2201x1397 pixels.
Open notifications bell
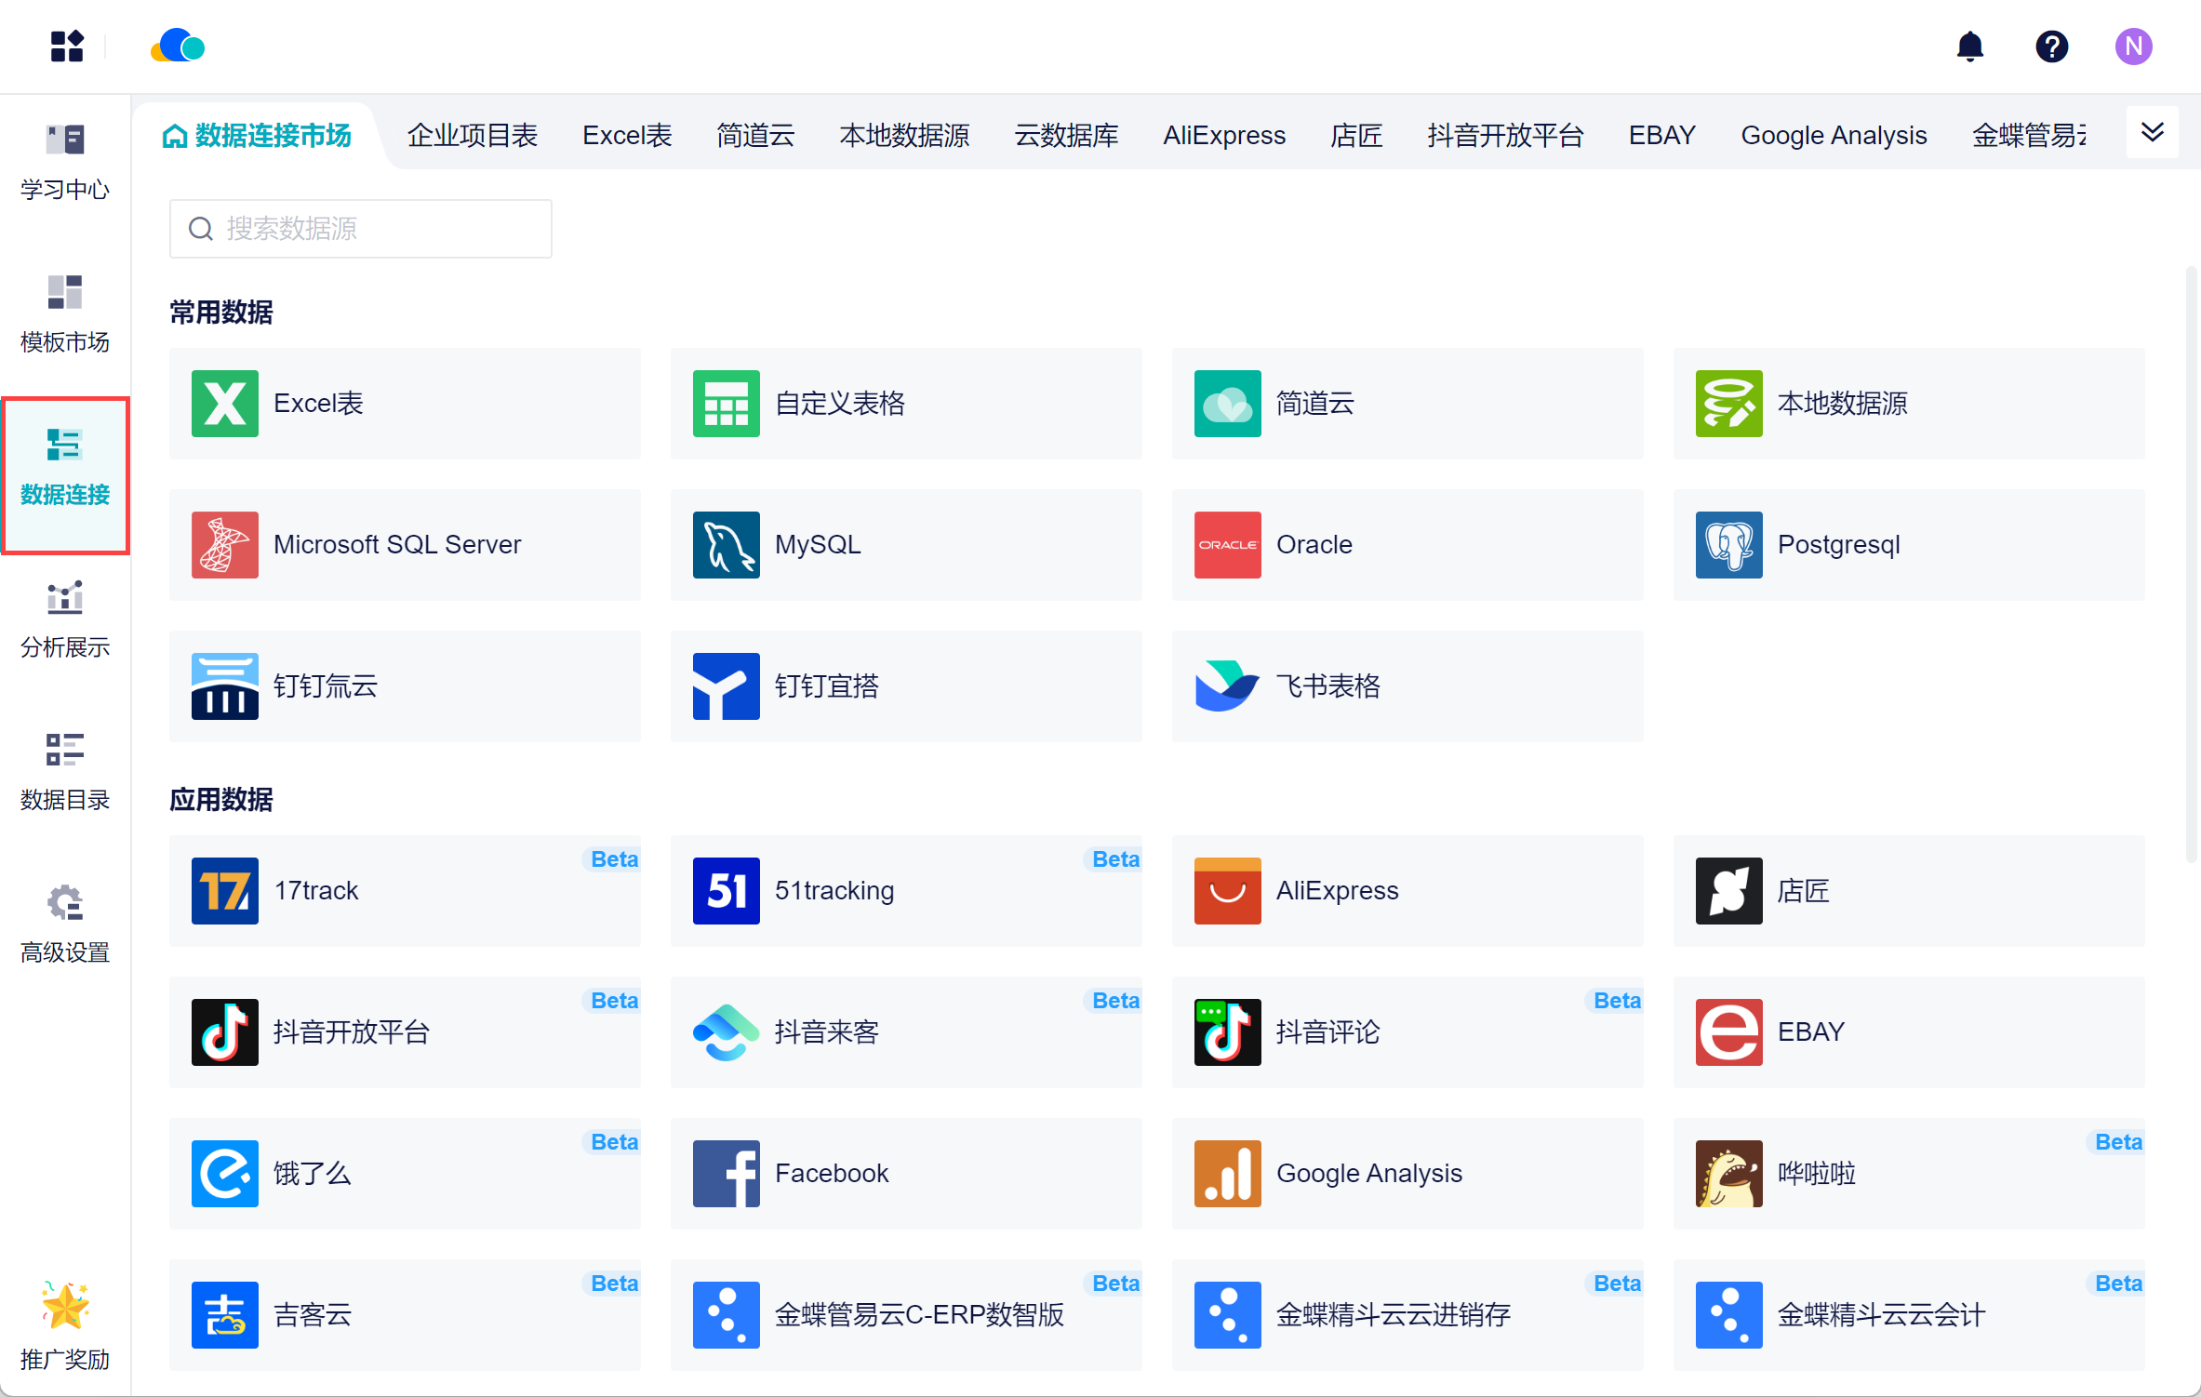coord(1969,46)
